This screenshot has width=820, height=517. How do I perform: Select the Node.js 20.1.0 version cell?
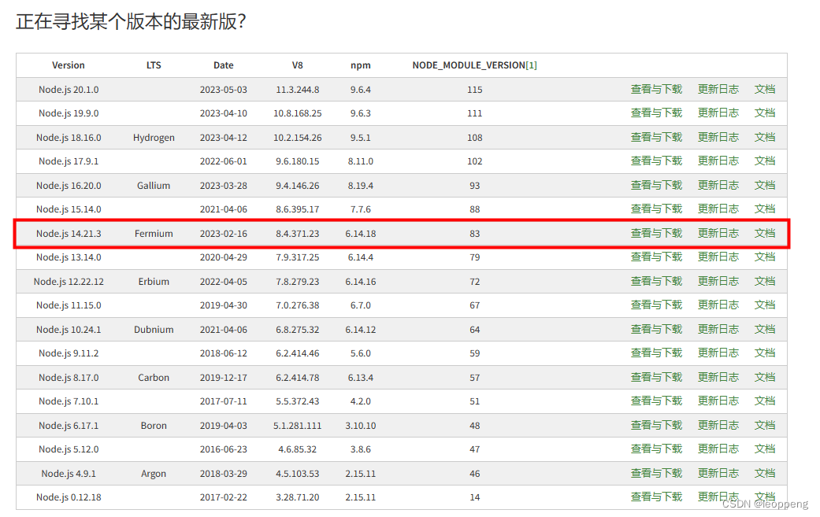[x=69, y=90]
